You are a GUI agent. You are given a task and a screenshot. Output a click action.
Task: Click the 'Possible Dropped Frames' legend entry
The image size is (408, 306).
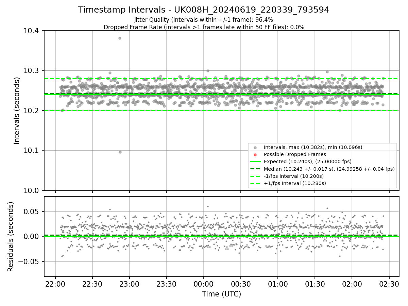point(295,154)
